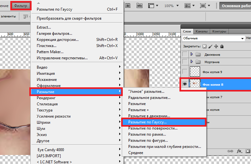Click the link layers chain icon

(230, 151)
